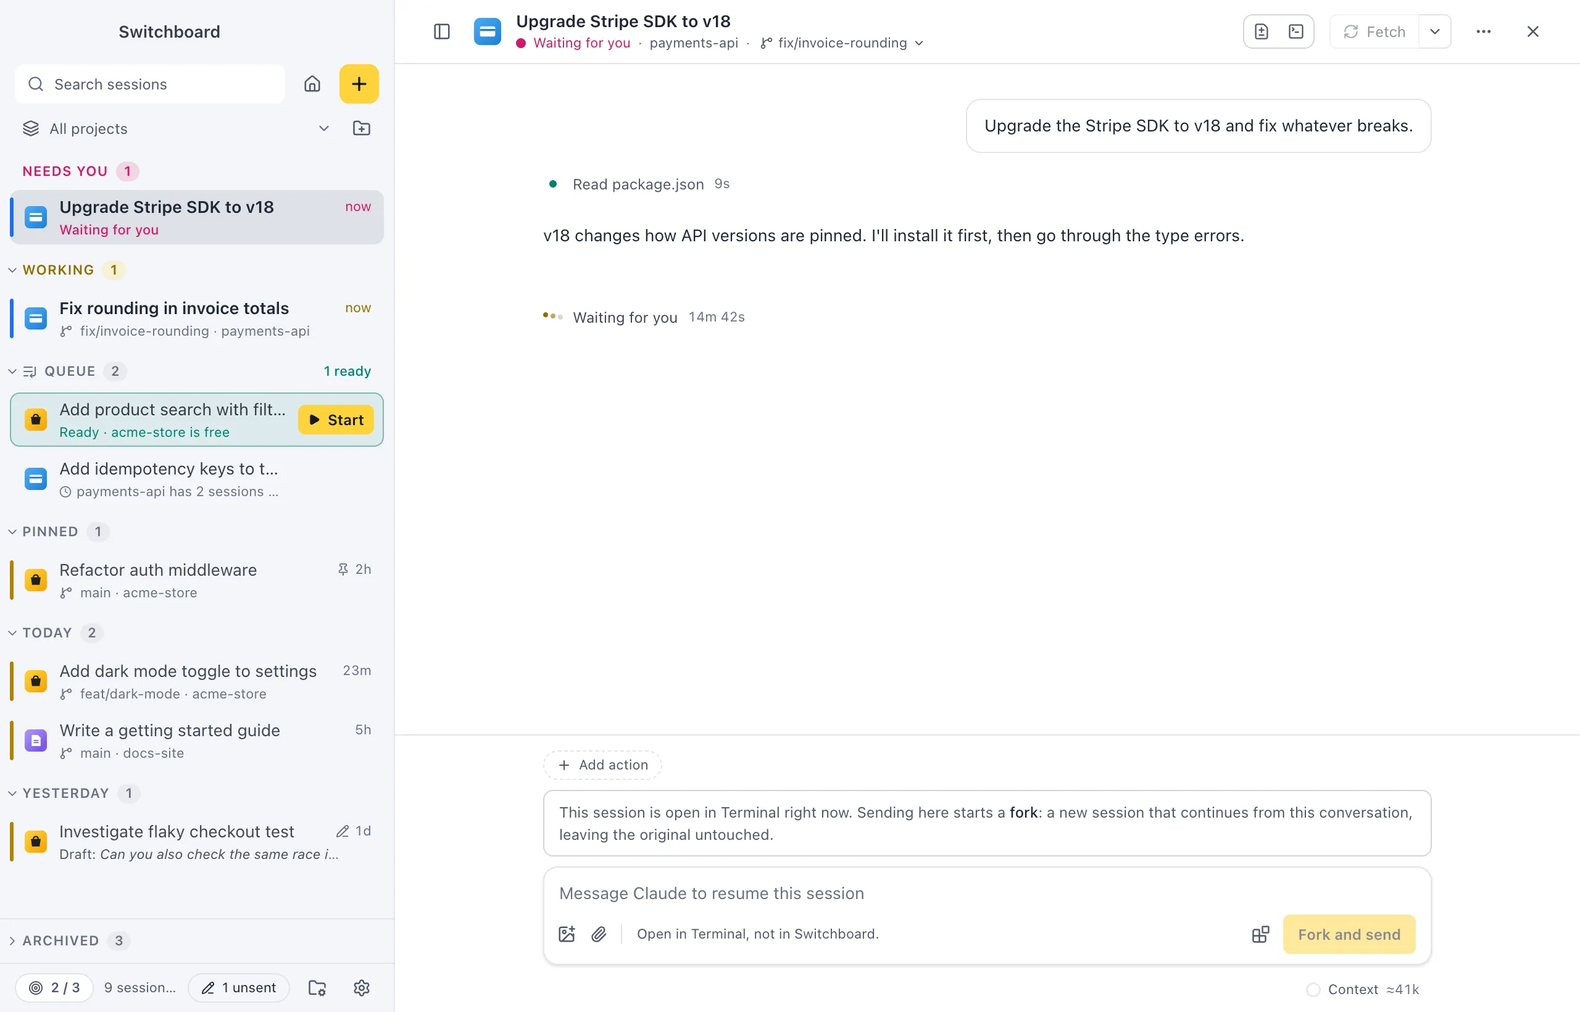Image resolution: width=1580 pixels, height=1012 pixels.
Task: Open the 1 unsent drafts pill
Action: pos(239,988)
